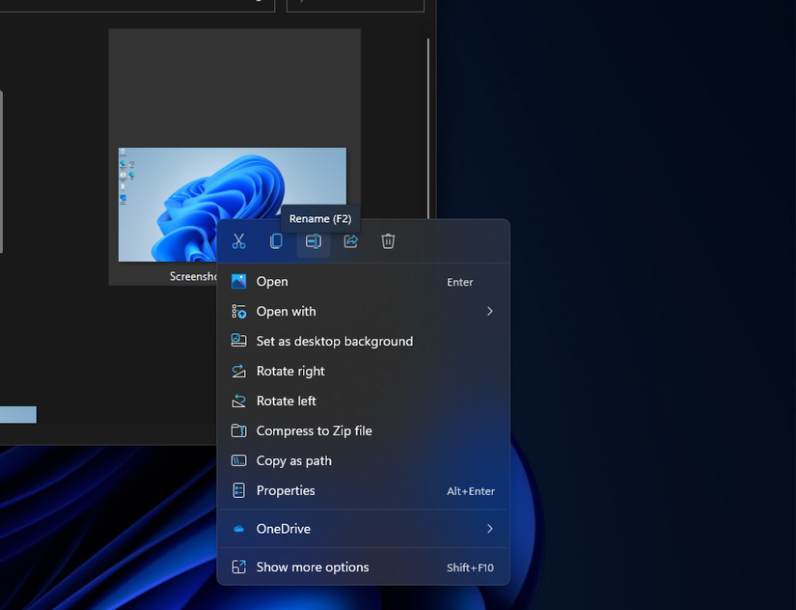Select the Cut scissors icon
The height and width of the screenshot is (610, 796).
click(239, 241)
